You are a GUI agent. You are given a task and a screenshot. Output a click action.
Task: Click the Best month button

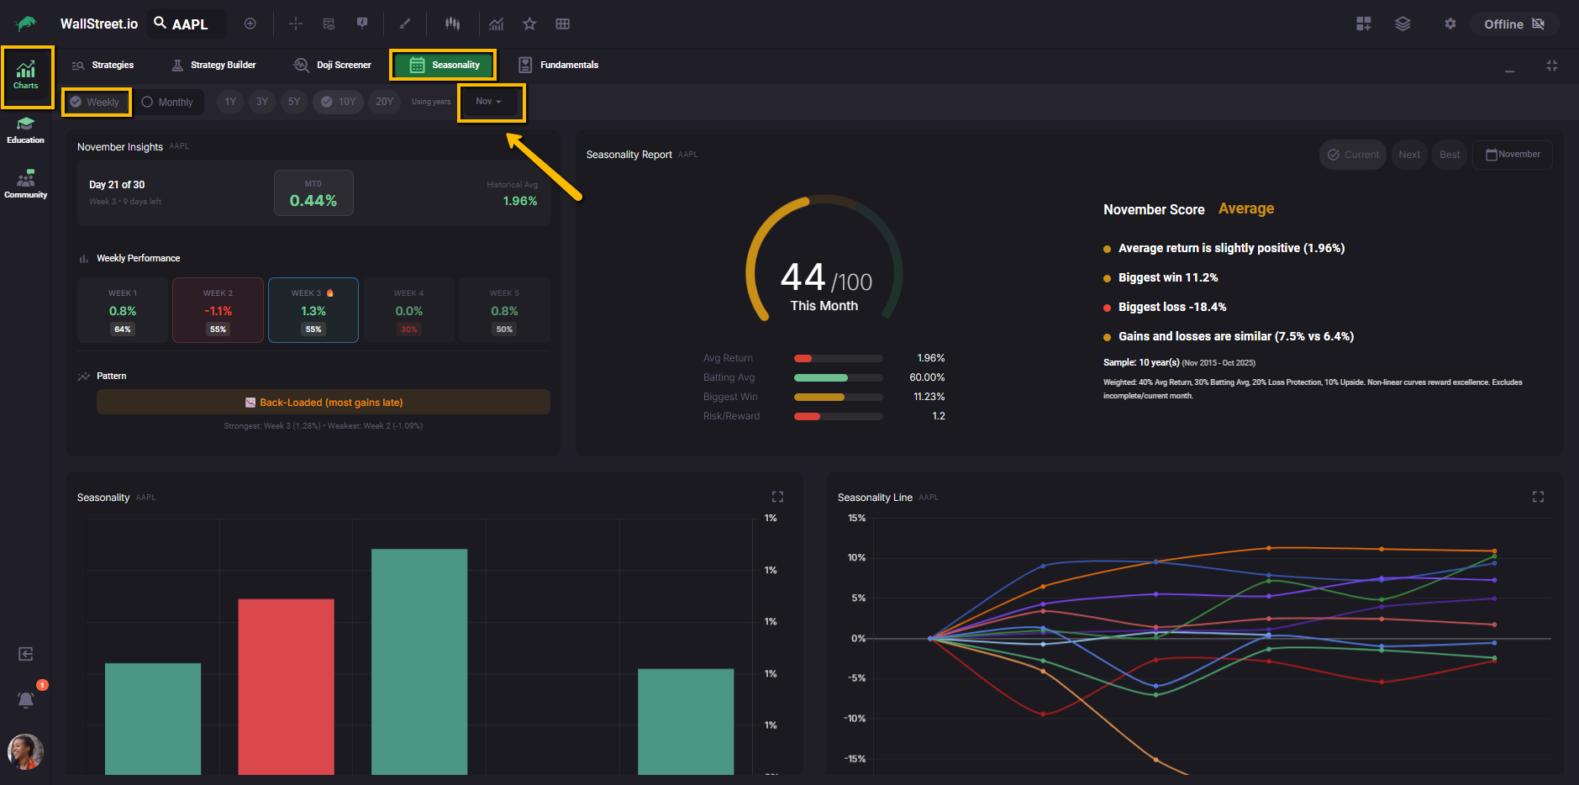tap(1449, 155)
